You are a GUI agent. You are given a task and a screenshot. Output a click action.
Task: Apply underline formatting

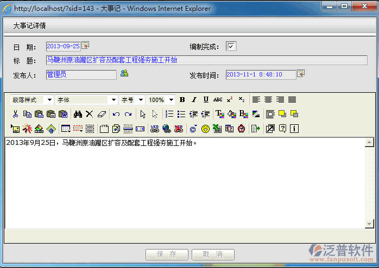[206, 100]
